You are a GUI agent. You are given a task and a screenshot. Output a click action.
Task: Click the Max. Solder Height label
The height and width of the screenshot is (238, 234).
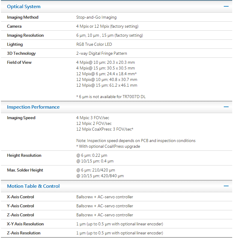(x=25, y=170)
